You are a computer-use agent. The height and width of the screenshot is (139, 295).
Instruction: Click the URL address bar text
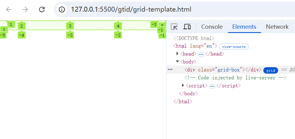pyautogui.click(x=131, y=9)
